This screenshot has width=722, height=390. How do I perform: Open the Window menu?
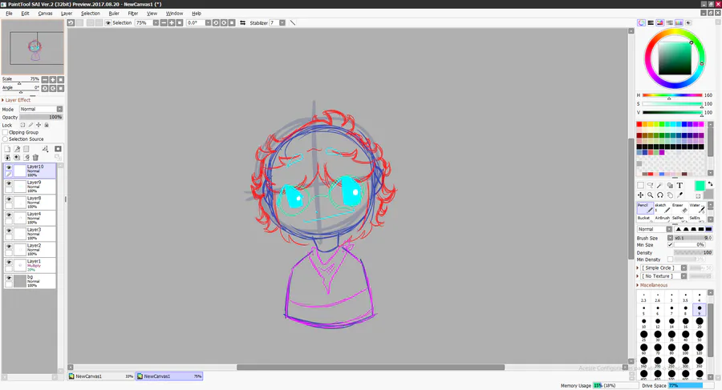175,14
